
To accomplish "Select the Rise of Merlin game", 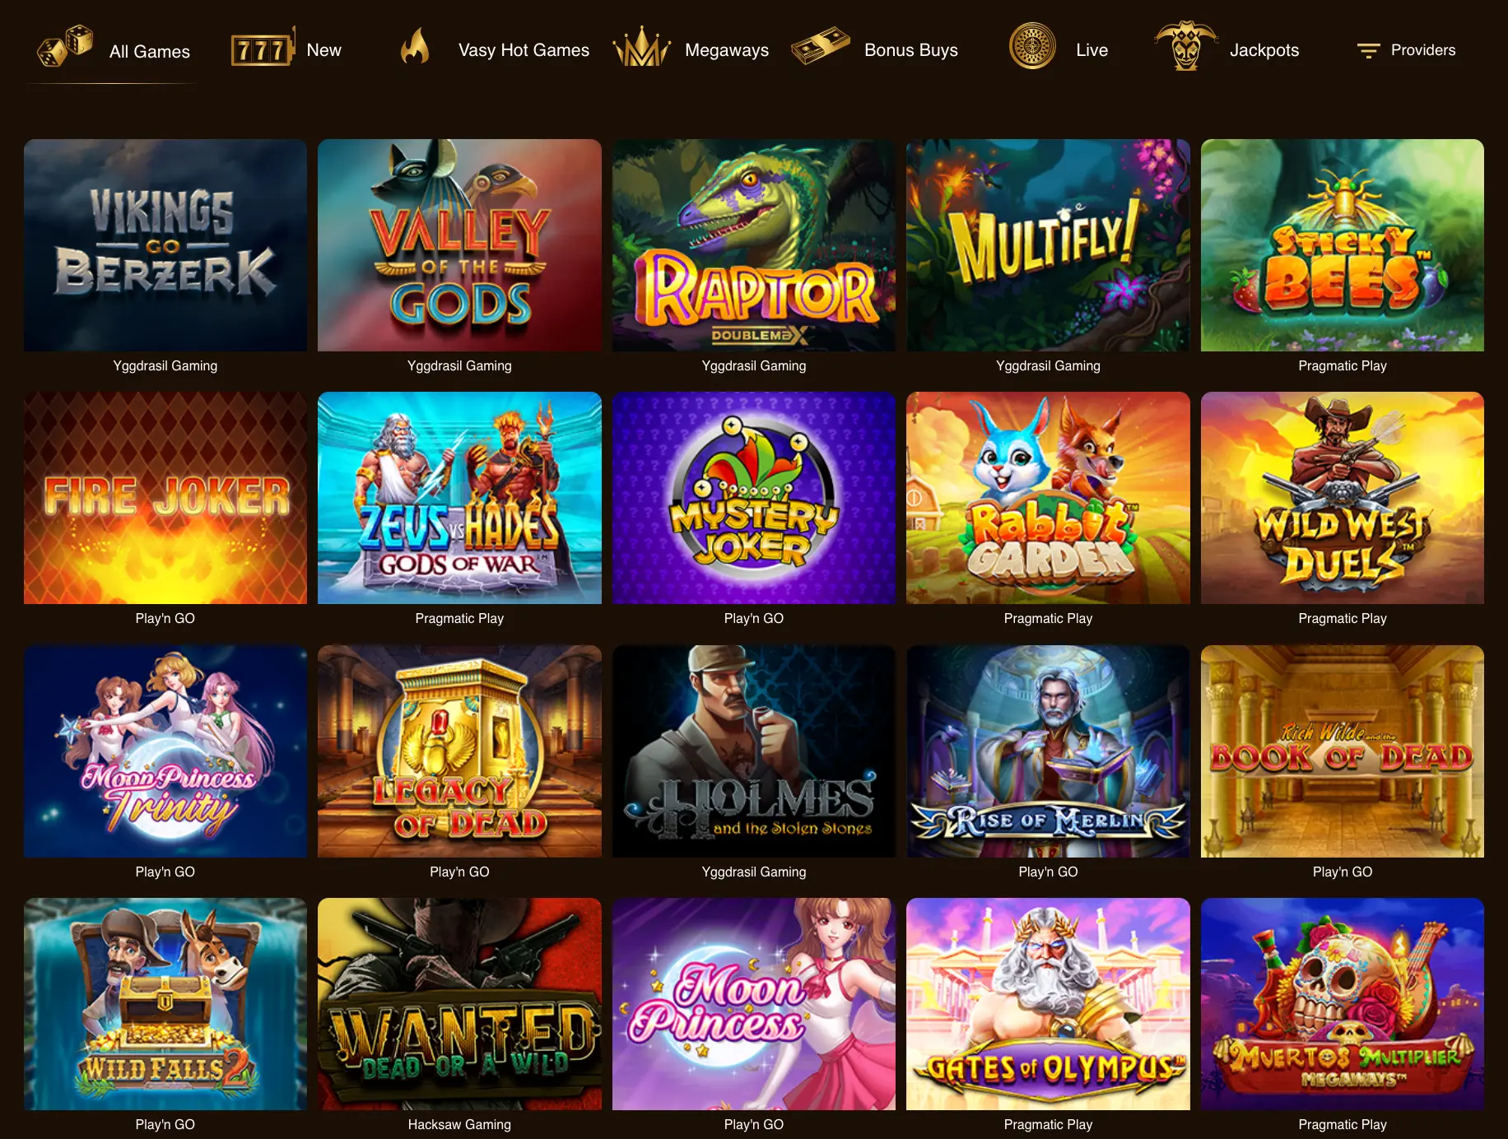I will click(x=1048, y=751).
